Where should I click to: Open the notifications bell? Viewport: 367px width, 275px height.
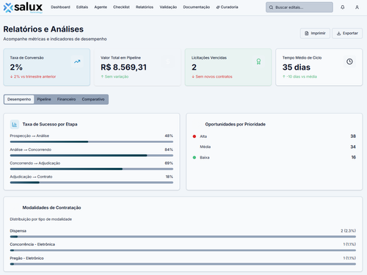343,7
